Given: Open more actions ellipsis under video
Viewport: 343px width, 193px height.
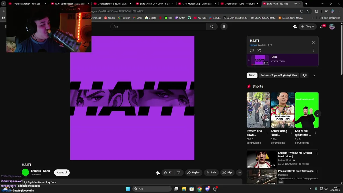Looking at the screenshot, I should pyautogui.click(x=239, y=173).
